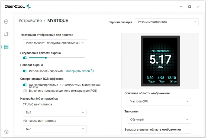Expand CPU I/O вентилятора N/A dropdown
The height and width of the screenshot is (138, 206).
[55, 113]
